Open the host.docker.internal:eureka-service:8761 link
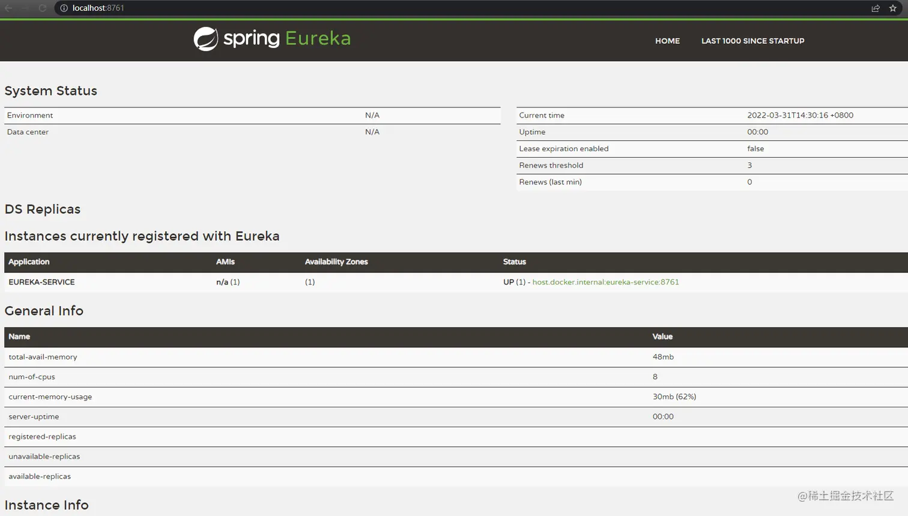The image size is (908, 516). pos(605,282)
